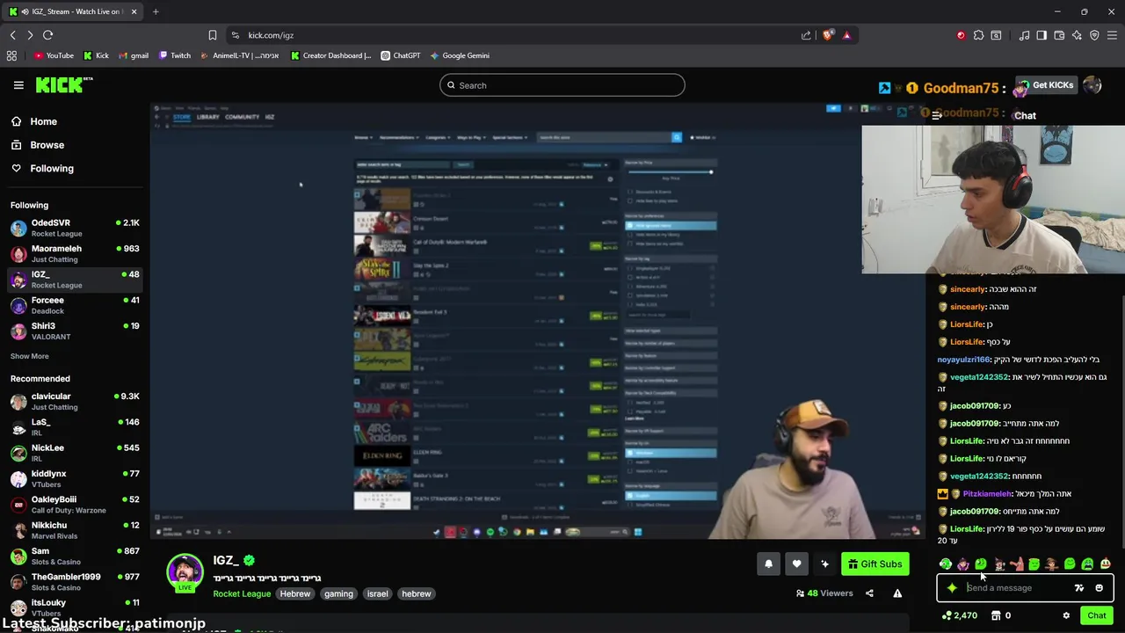
Task: Expand Following list with Show more
Action: 30,356
